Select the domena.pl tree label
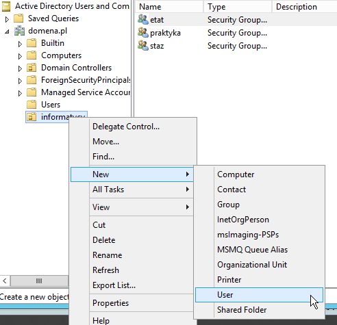Screen dimensions: 337x325 pos(48,31)
